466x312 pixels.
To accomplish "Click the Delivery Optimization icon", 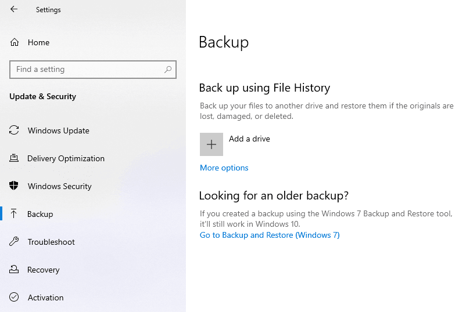I will 15,158.
